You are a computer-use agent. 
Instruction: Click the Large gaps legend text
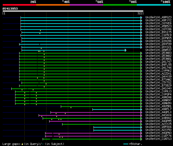pyautogui.click(x=11, y=144)
